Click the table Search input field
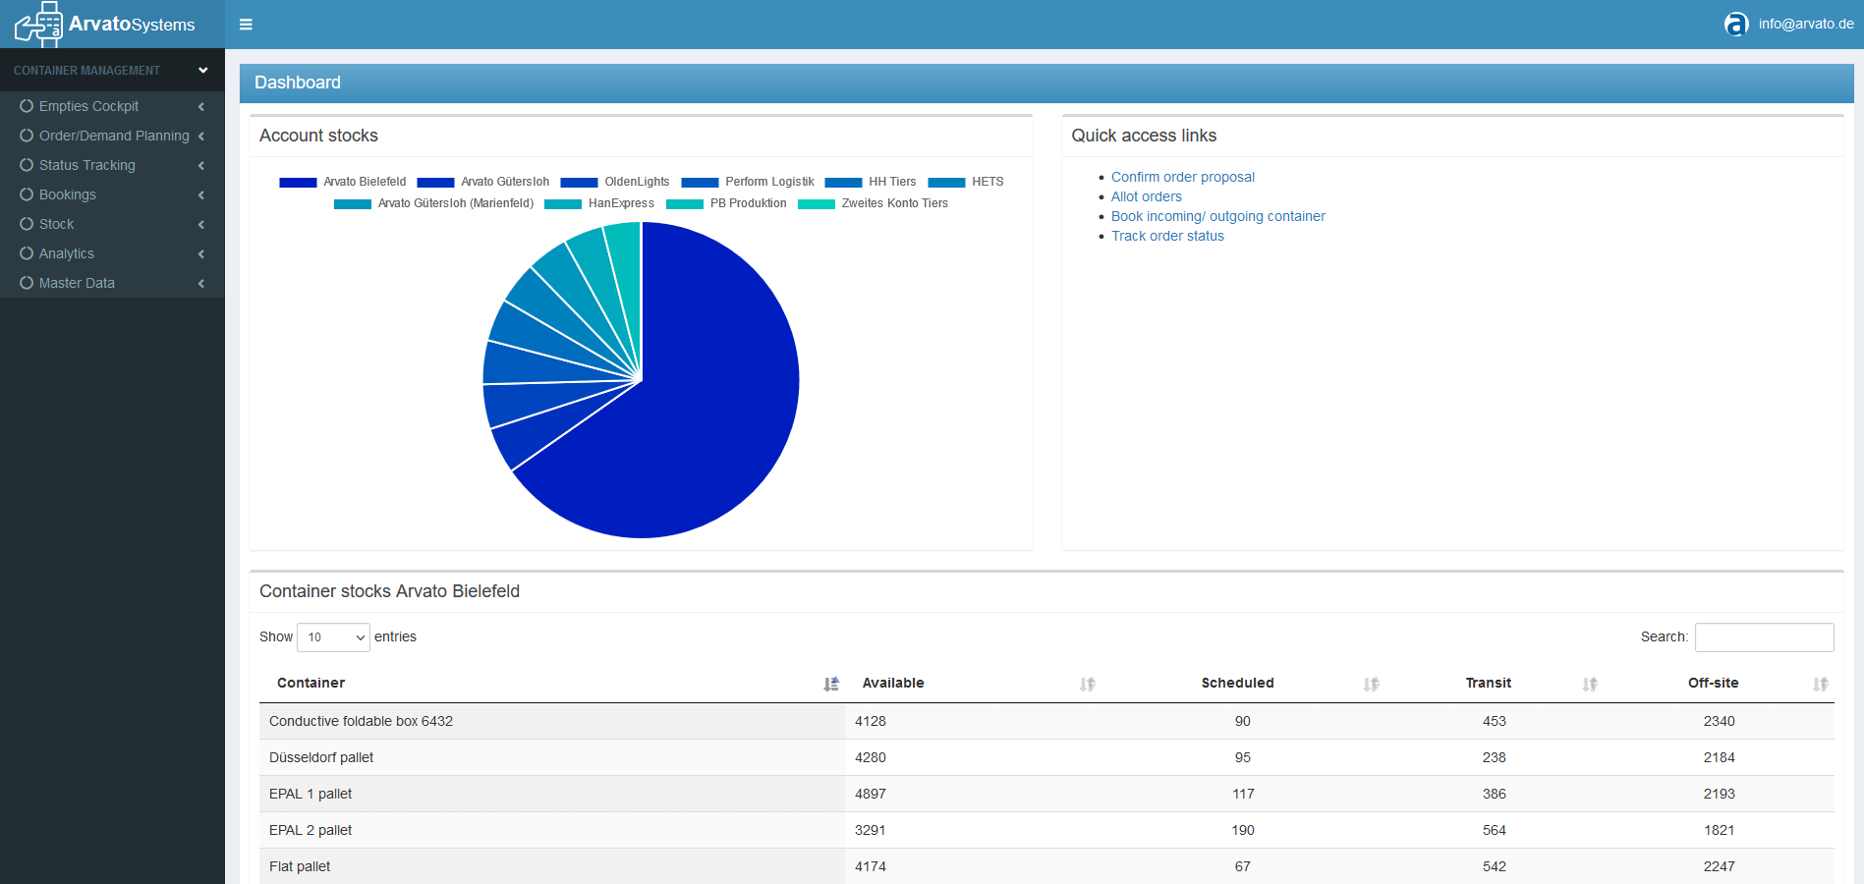Image resolution: width=1864 pixels, height=884 pixels. (x=1764, y=637)
